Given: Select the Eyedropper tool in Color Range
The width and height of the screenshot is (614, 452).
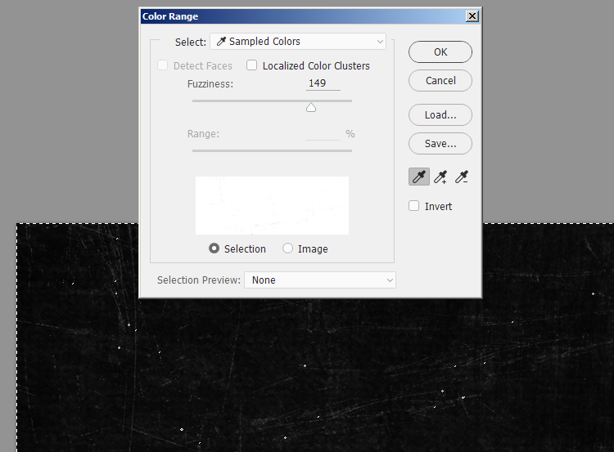Looking at the screenshot, I should (418, 177).
